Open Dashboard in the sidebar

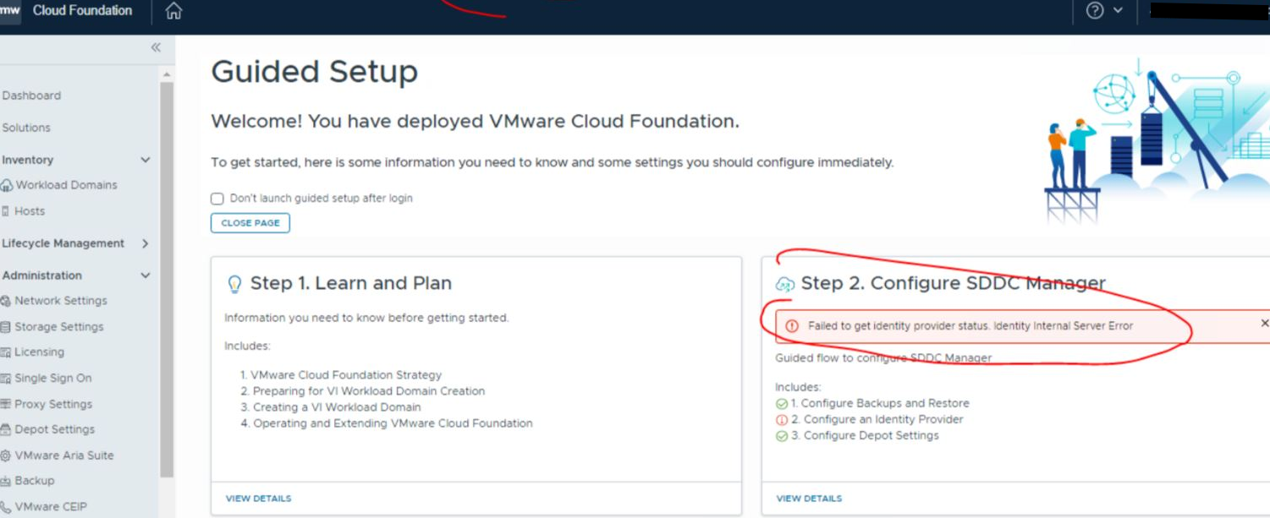31,95
